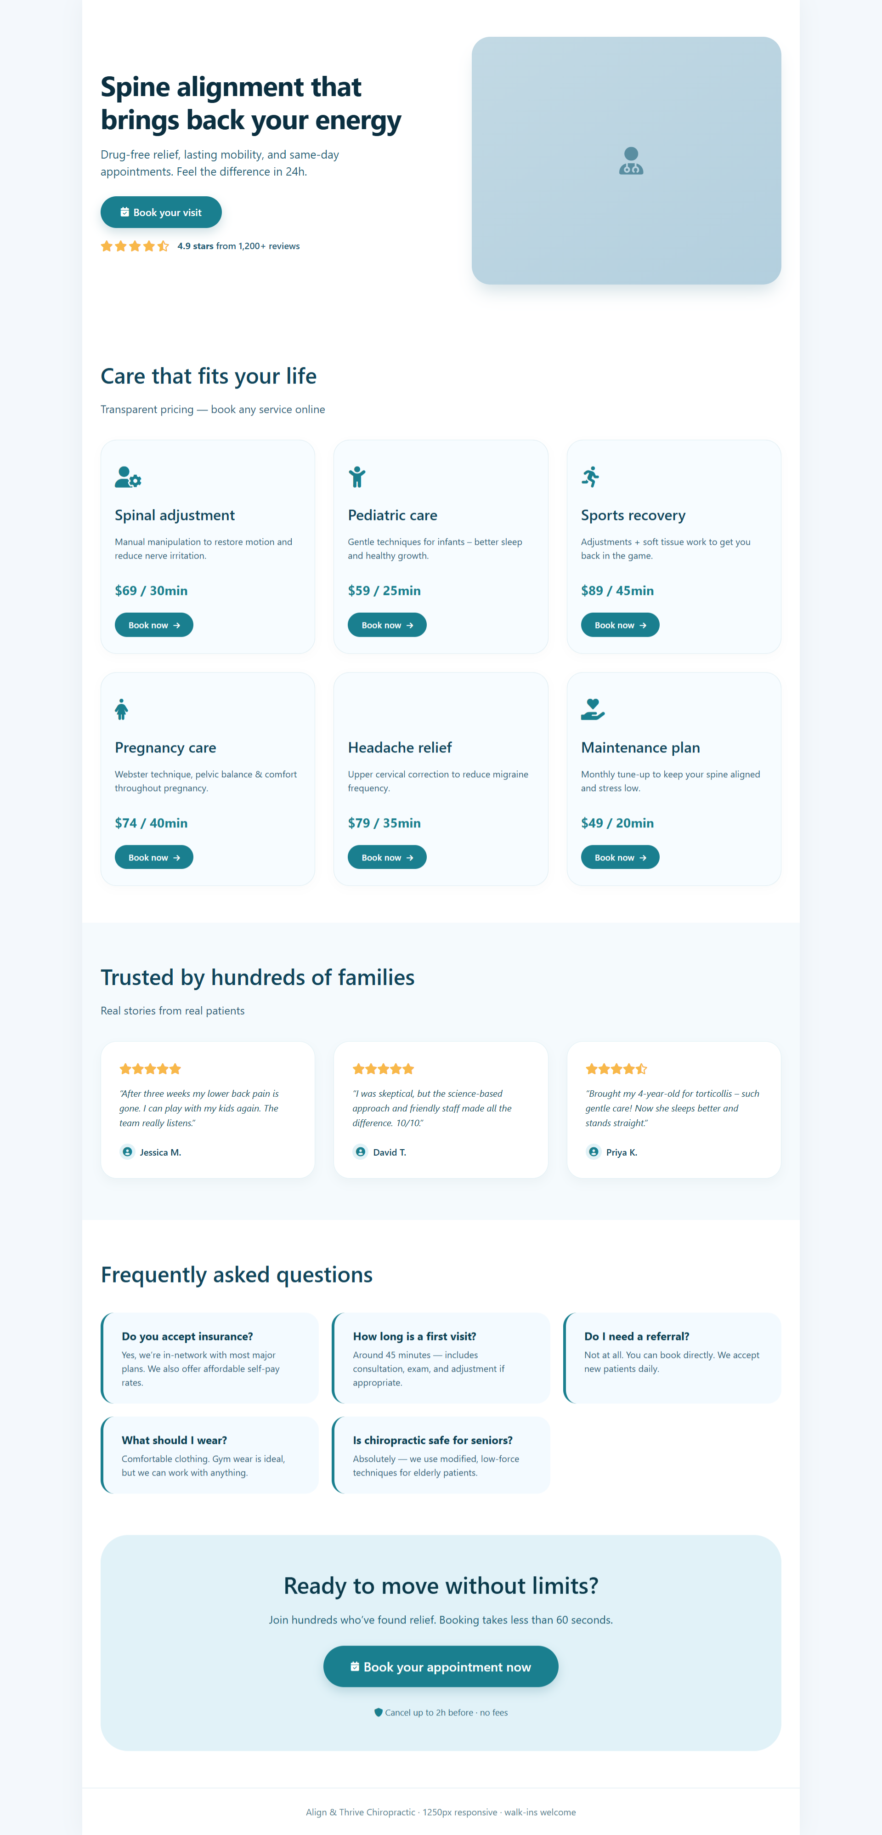
Task: Click the Spinal adjustment user-gear icon
Action: click(128, 477)
